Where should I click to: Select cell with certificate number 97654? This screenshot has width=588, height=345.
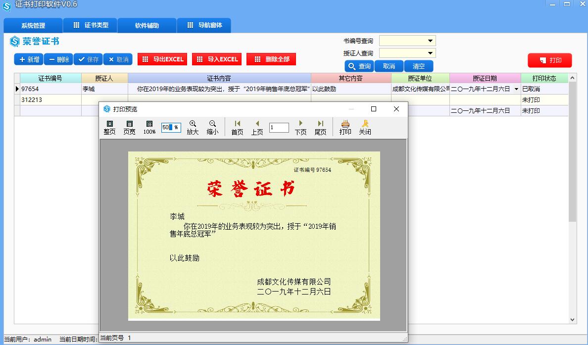50,89
